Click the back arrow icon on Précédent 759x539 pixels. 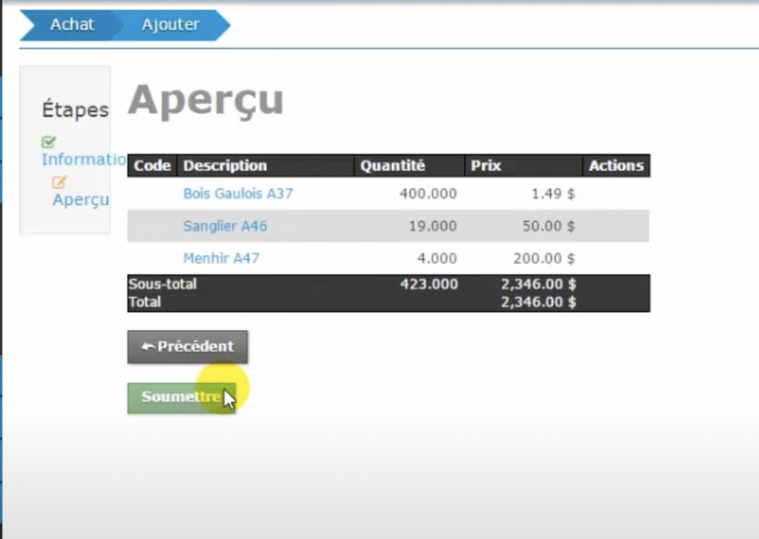148,347
